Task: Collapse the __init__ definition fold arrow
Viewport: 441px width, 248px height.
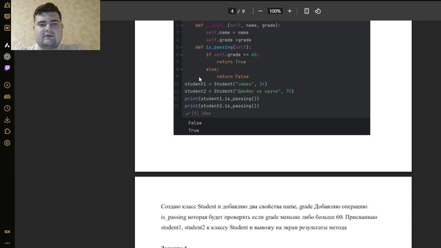Action: point(182,25)
